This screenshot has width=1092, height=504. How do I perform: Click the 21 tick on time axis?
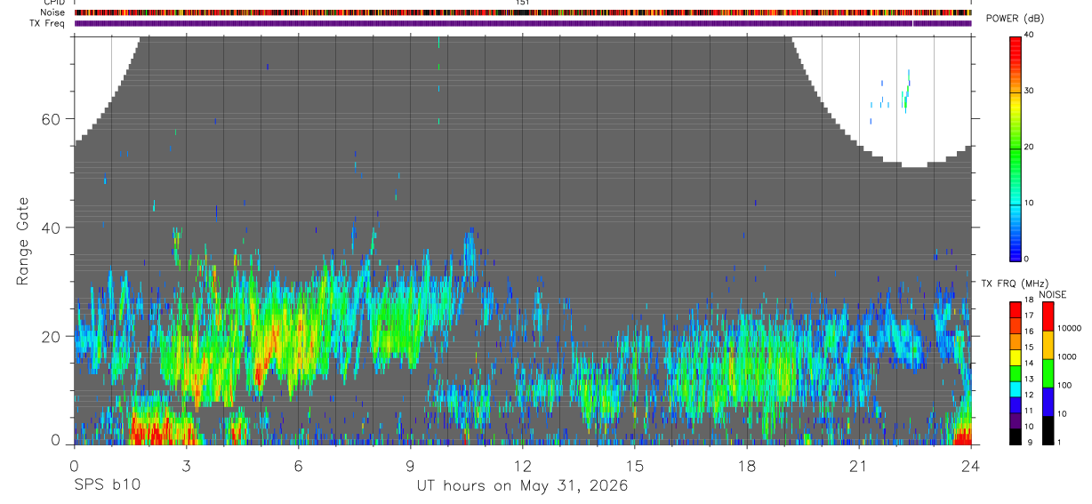coord(859,467)
